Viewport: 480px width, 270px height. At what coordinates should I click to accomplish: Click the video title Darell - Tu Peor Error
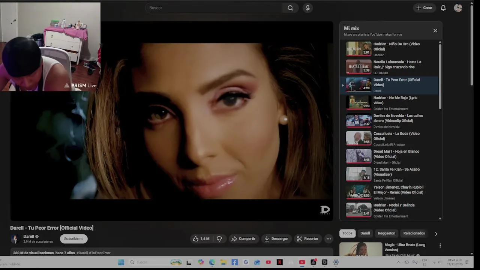[x=52, y=228]
